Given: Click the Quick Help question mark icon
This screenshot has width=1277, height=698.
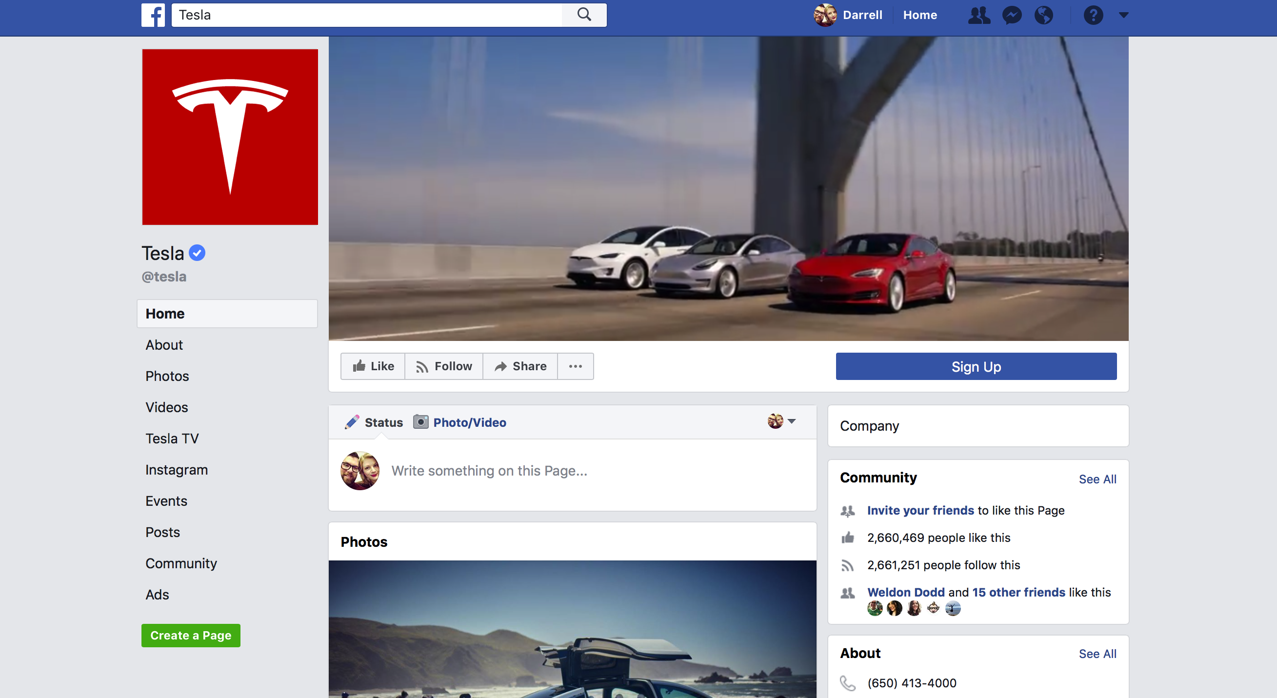Looking at the screenshot, I should (1093, 15).
